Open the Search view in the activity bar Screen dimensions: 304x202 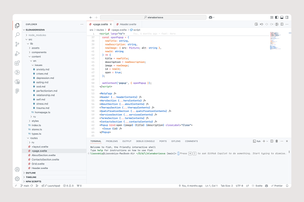[17, 35]
